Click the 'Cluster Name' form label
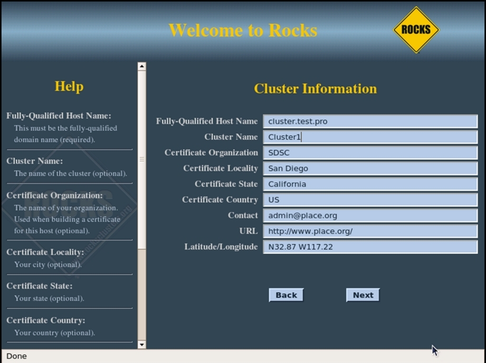This screenshot has width=486, height=363. (231, 137)
